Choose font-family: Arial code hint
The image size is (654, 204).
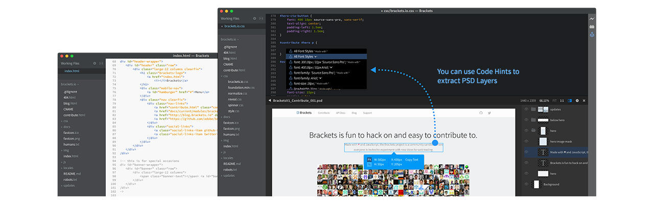(326, 78)
